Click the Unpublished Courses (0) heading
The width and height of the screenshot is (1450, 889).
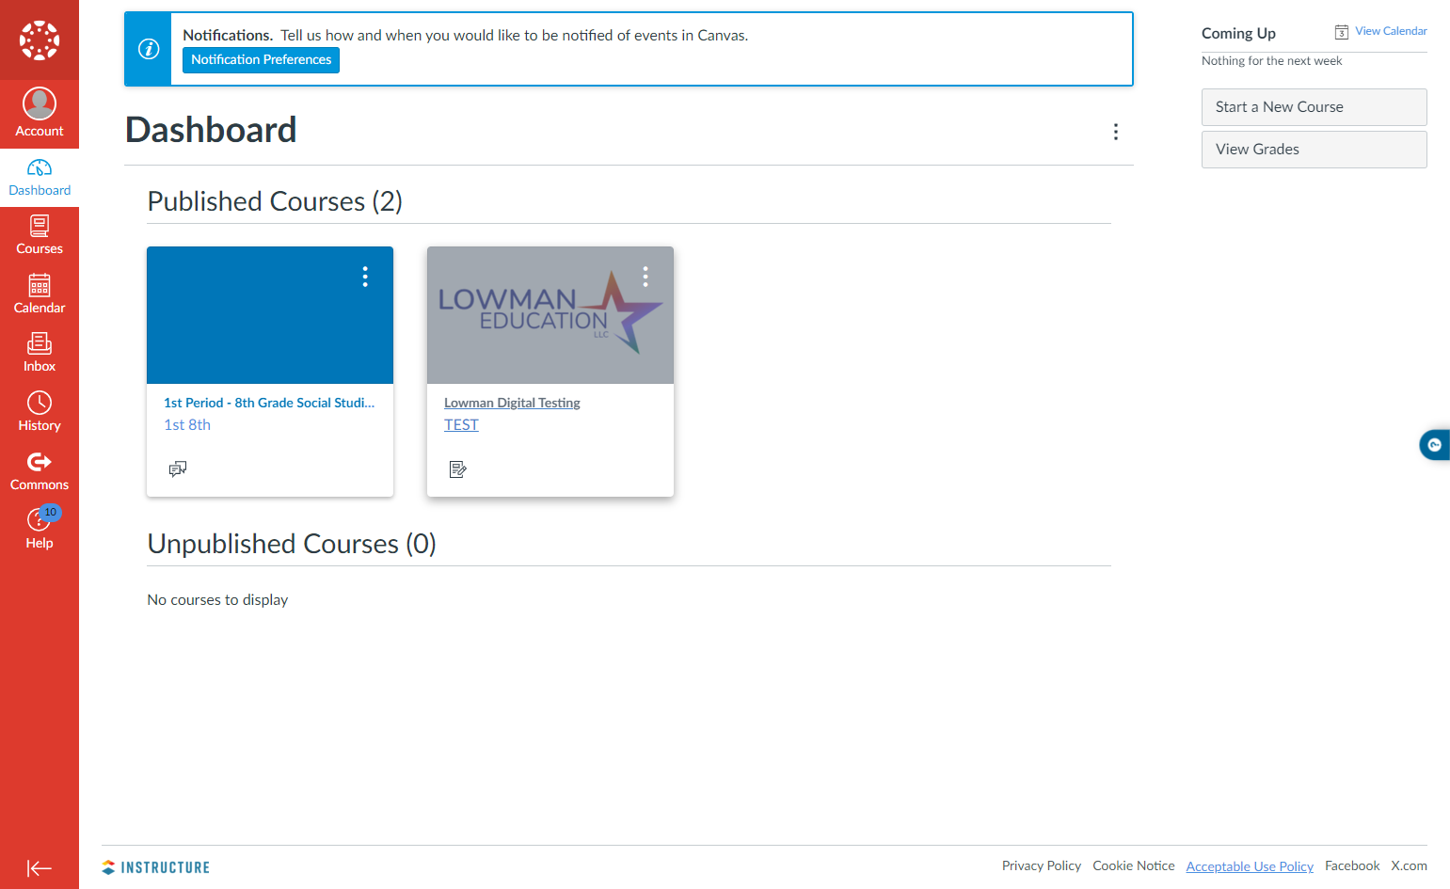(x=292, y=544)
